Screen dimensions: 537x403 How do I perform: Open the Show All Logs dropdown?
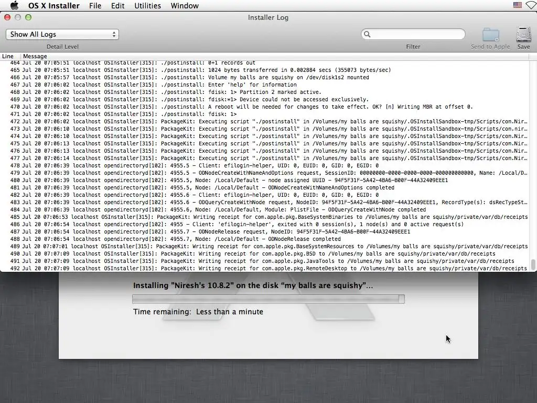62,34
